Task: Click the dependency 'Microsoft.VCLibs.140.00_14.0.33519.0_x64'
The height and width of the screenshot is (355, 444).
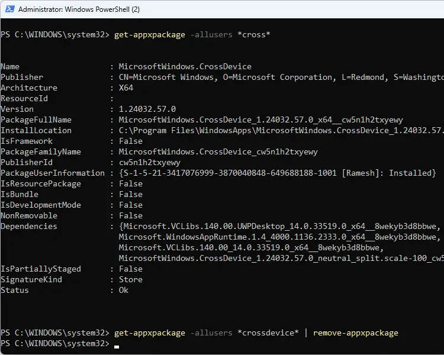Action: (x=214, y=248)
